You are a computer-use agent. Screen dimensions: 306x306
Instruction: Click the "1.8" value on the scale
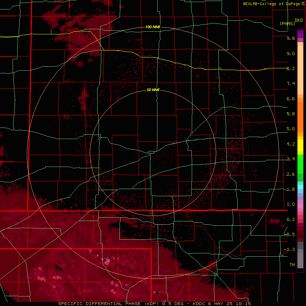point(291,189)
